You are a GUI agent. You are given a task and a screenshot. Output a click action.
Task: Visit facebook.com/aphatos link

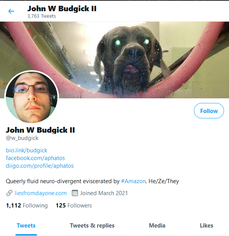35,158
